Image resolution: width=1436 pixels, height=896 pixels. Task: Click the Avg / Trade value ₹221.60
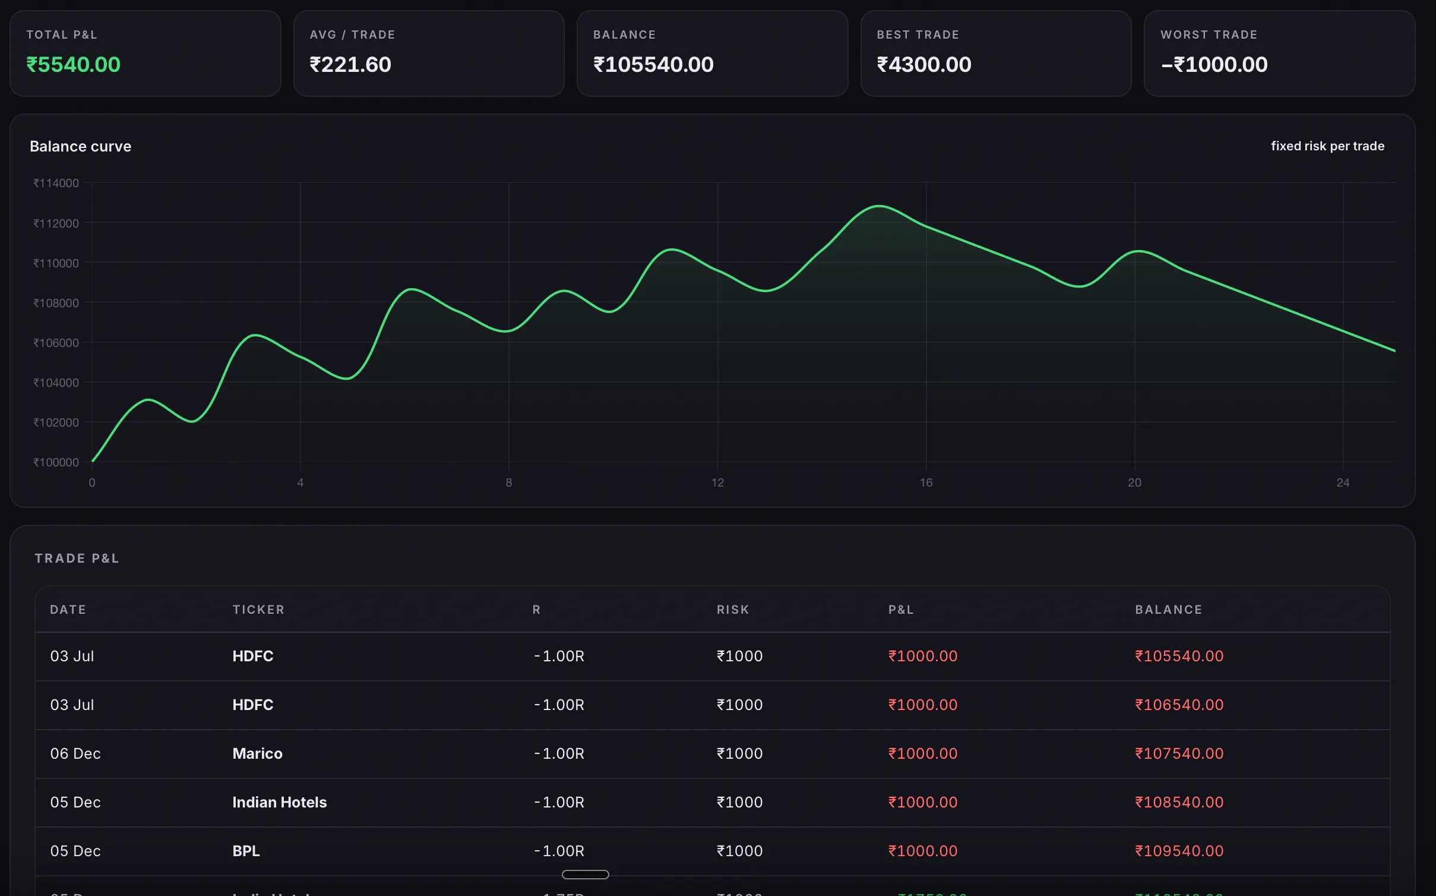pyautogui.click(x=350, y=64)
